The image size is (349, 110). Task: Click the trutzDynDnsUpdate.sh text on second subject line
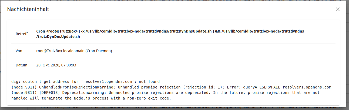tap(58, 37)
